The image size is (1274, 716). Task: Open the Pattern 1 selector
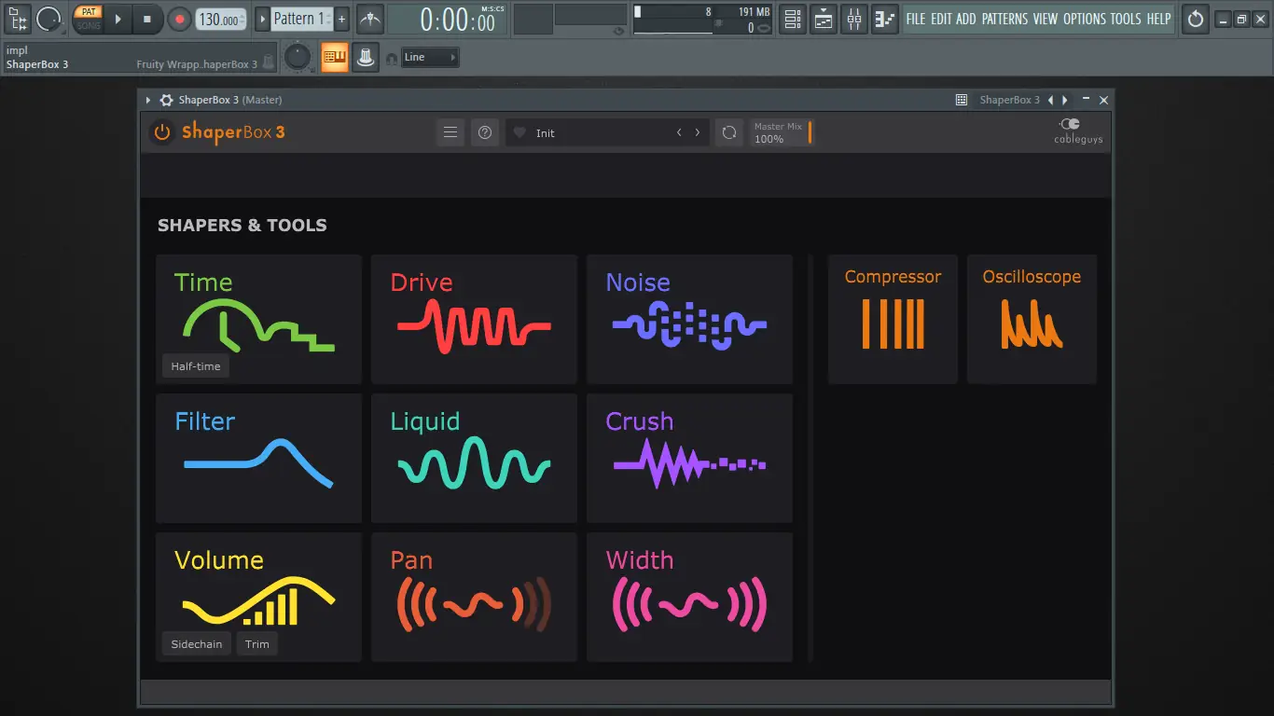click(301, 19)
